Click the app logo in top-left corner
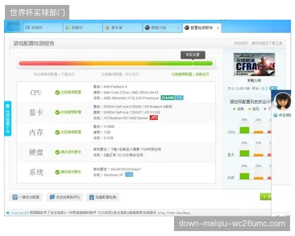Viewport: 295px width, 236px height. pos(13,25)
